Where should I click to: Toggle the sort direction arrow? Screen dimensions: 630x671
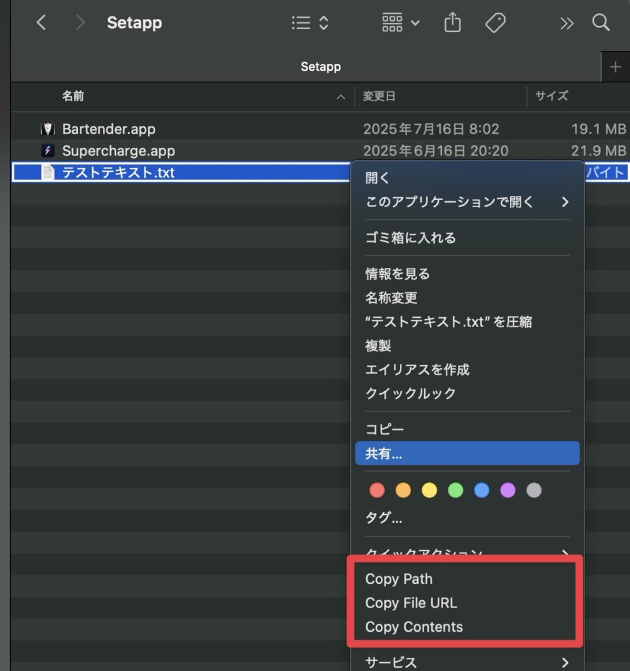(341, 97)
